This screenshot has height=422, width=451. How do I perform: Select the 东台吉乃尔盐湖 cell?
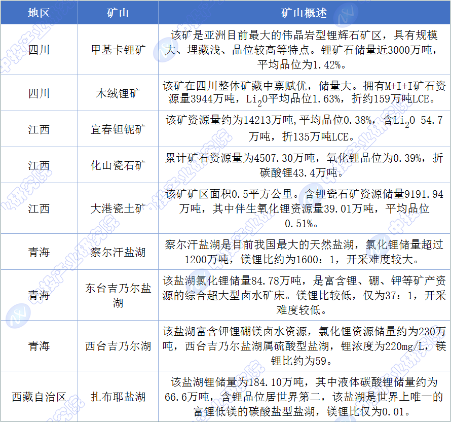[118, 295]
